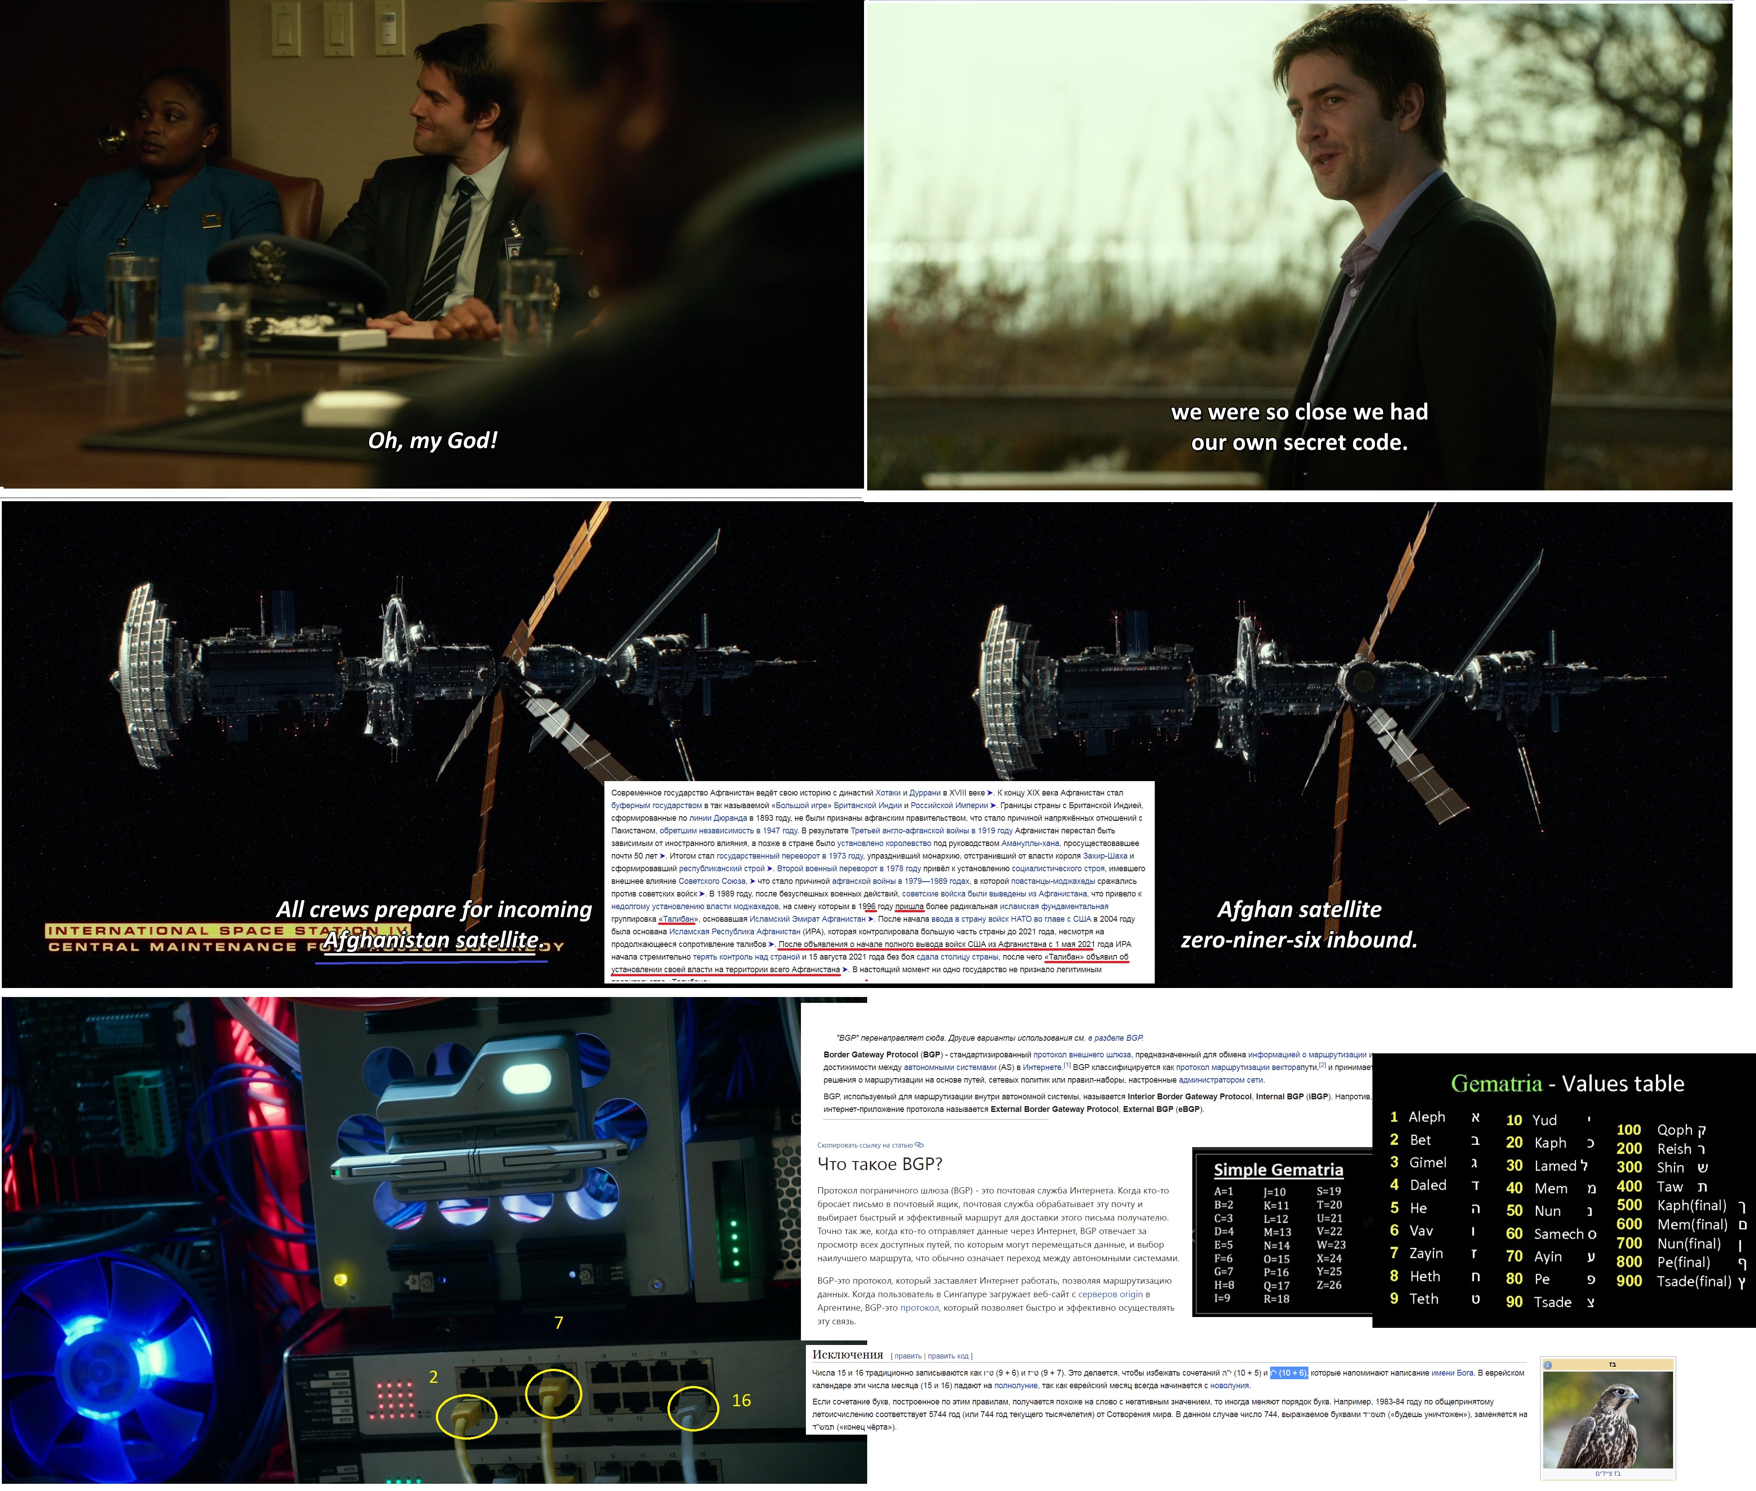Open the Дуррани link

[925, 793]
